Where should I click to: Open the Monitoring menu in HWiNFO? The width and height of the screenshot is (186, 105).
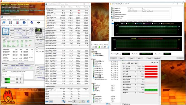[16, 19]
